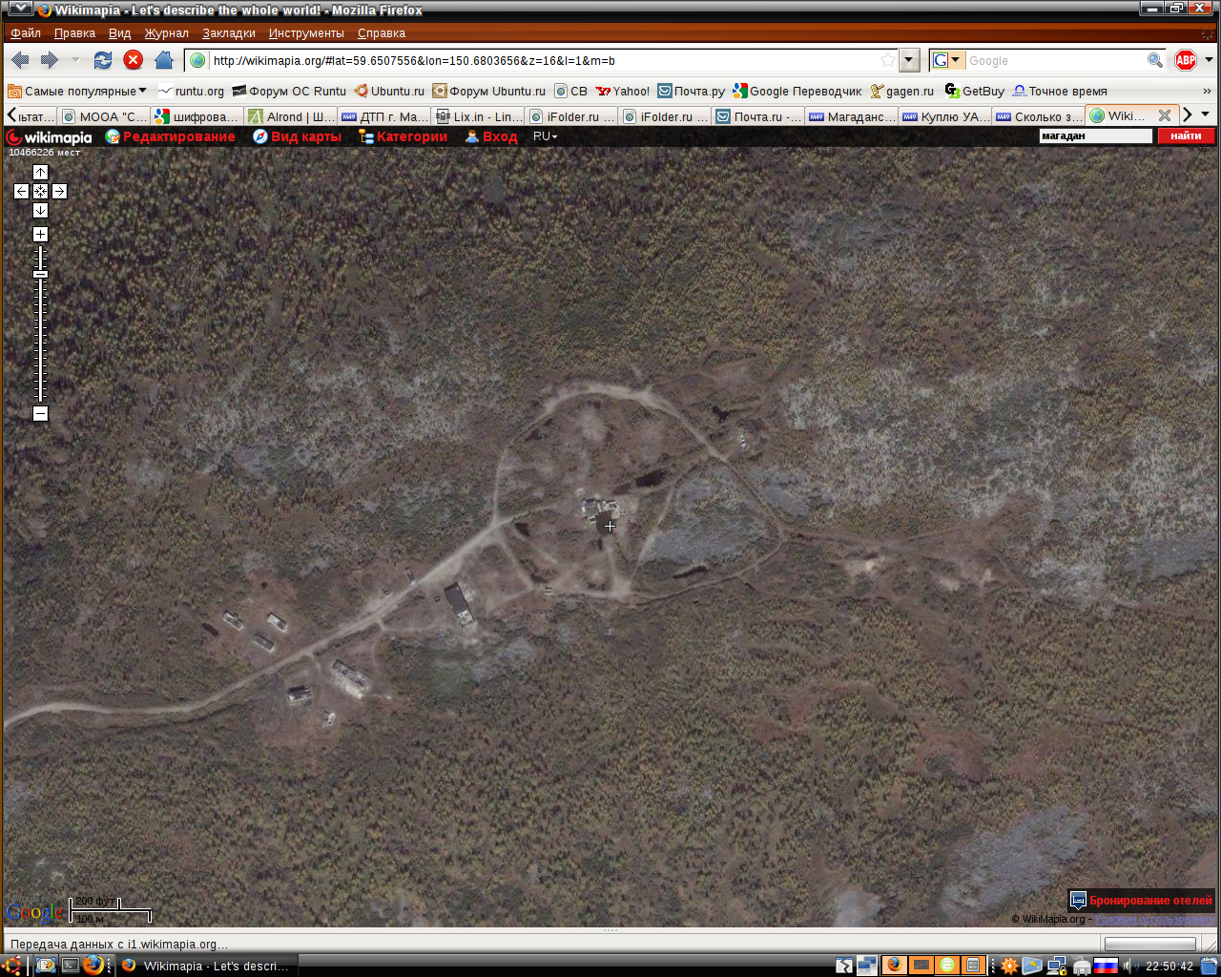The width and height of the screenshot is (1221, 977).
Task: Bookmark this page with star icon
Action: click(887, 60)
